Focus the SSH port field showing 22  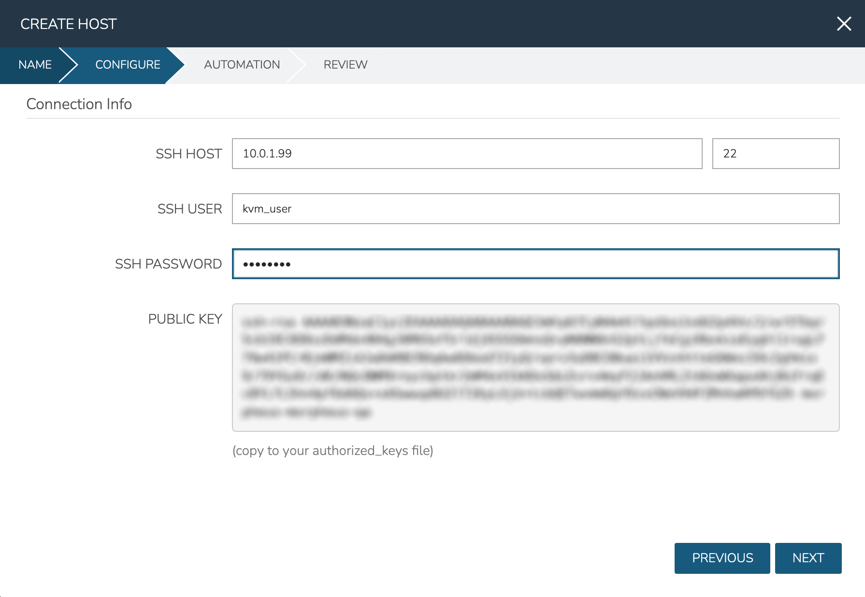[x=775, y=154]
